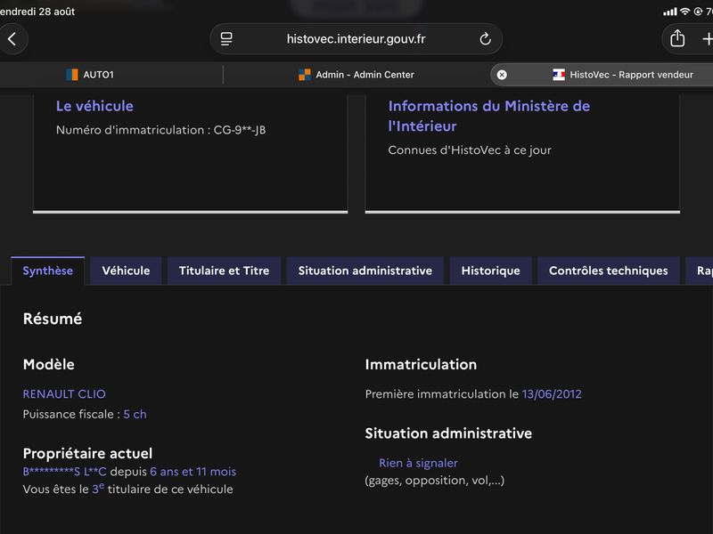Click the Wi-Fi status icon
This screenshot has height=534, width=713.
(684, 12)
